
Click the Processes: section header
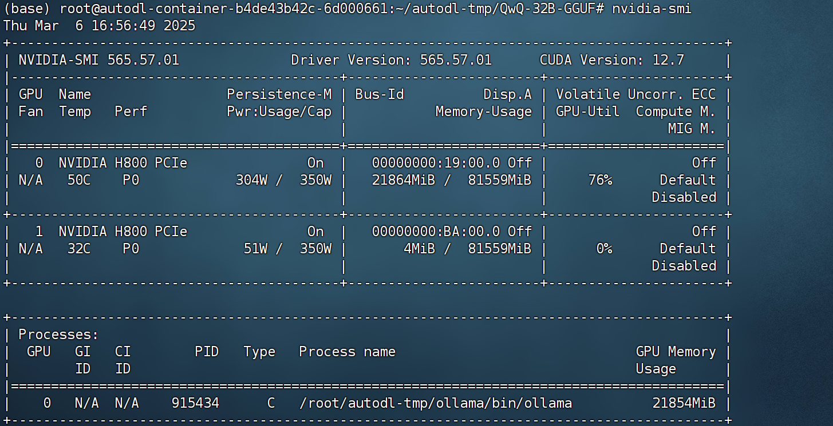click(x=58, y=335)
